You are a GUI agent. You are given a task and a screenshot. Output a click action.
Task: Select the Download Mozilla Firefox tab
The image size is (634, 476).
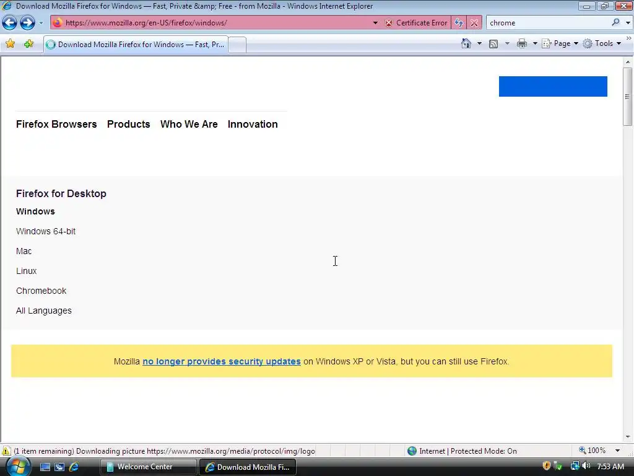point(136,45)
